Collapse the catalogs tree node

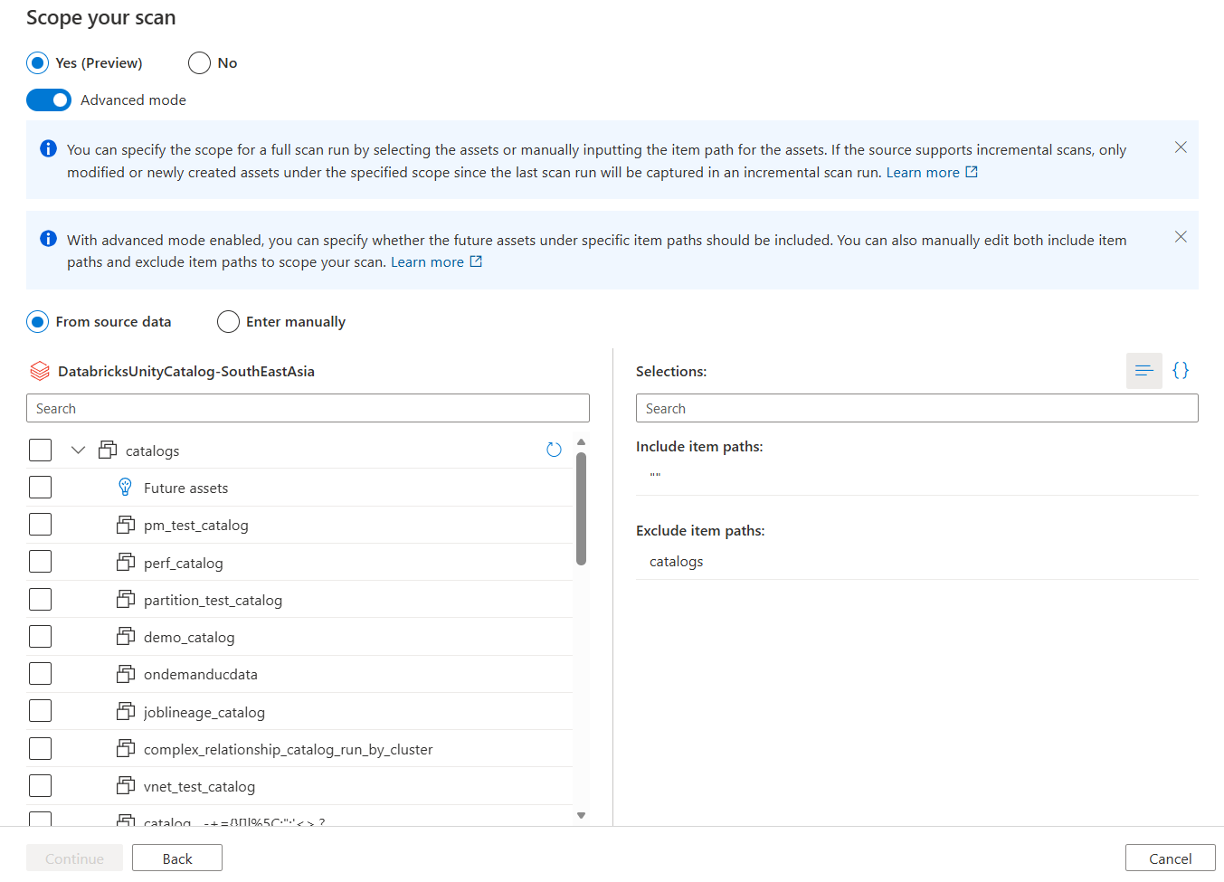click(78, 450)
